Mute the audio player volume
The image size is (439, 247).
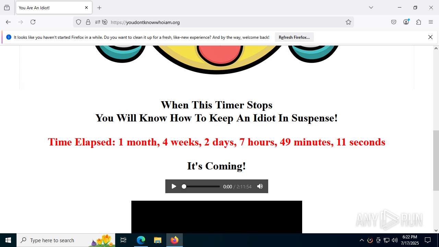pos(260,186)
